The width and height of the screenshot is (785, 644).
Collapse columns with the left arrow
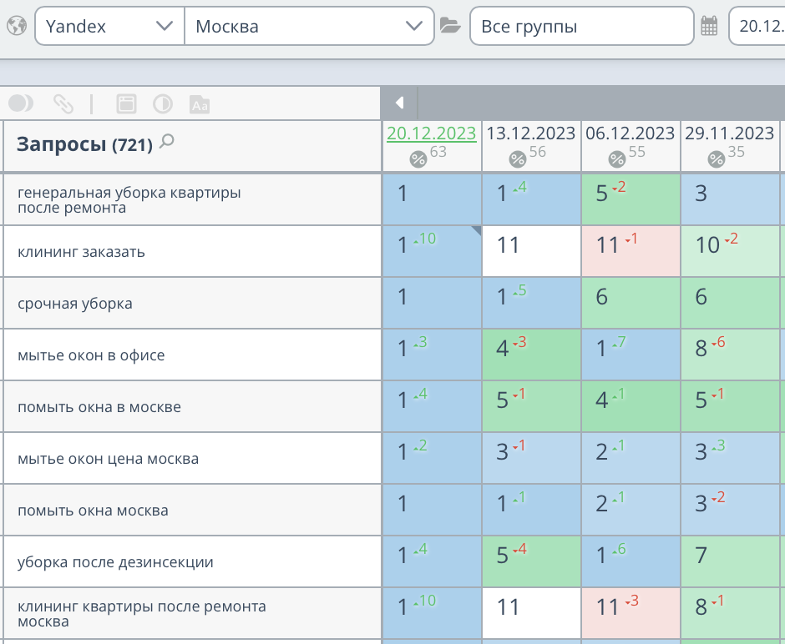[399, 103]
